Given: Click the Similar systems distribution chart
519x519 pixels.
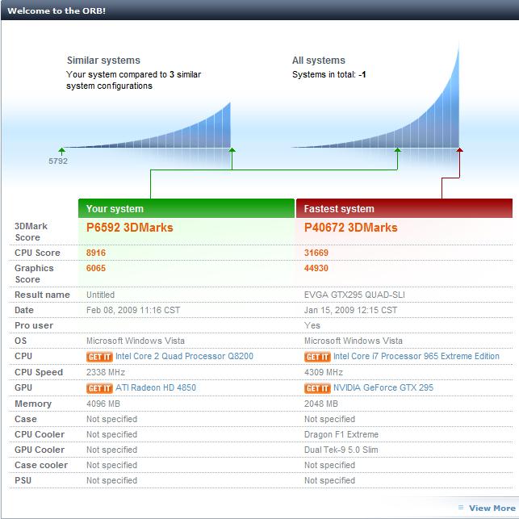Looking at the screenshot, I should 147,125.
